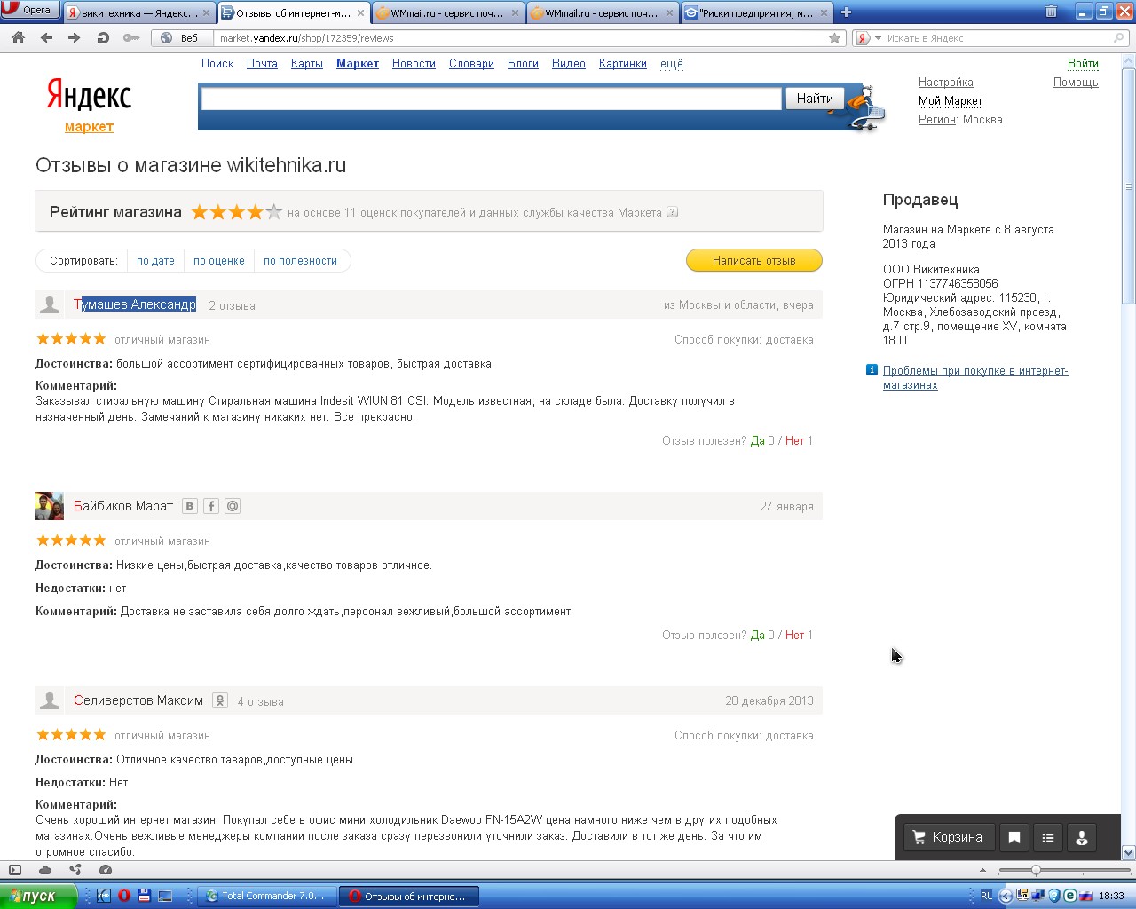Screen dimensions: 1136x909
Task: Open Байбиков Марат's profile photo
Action: coord(50,506)
